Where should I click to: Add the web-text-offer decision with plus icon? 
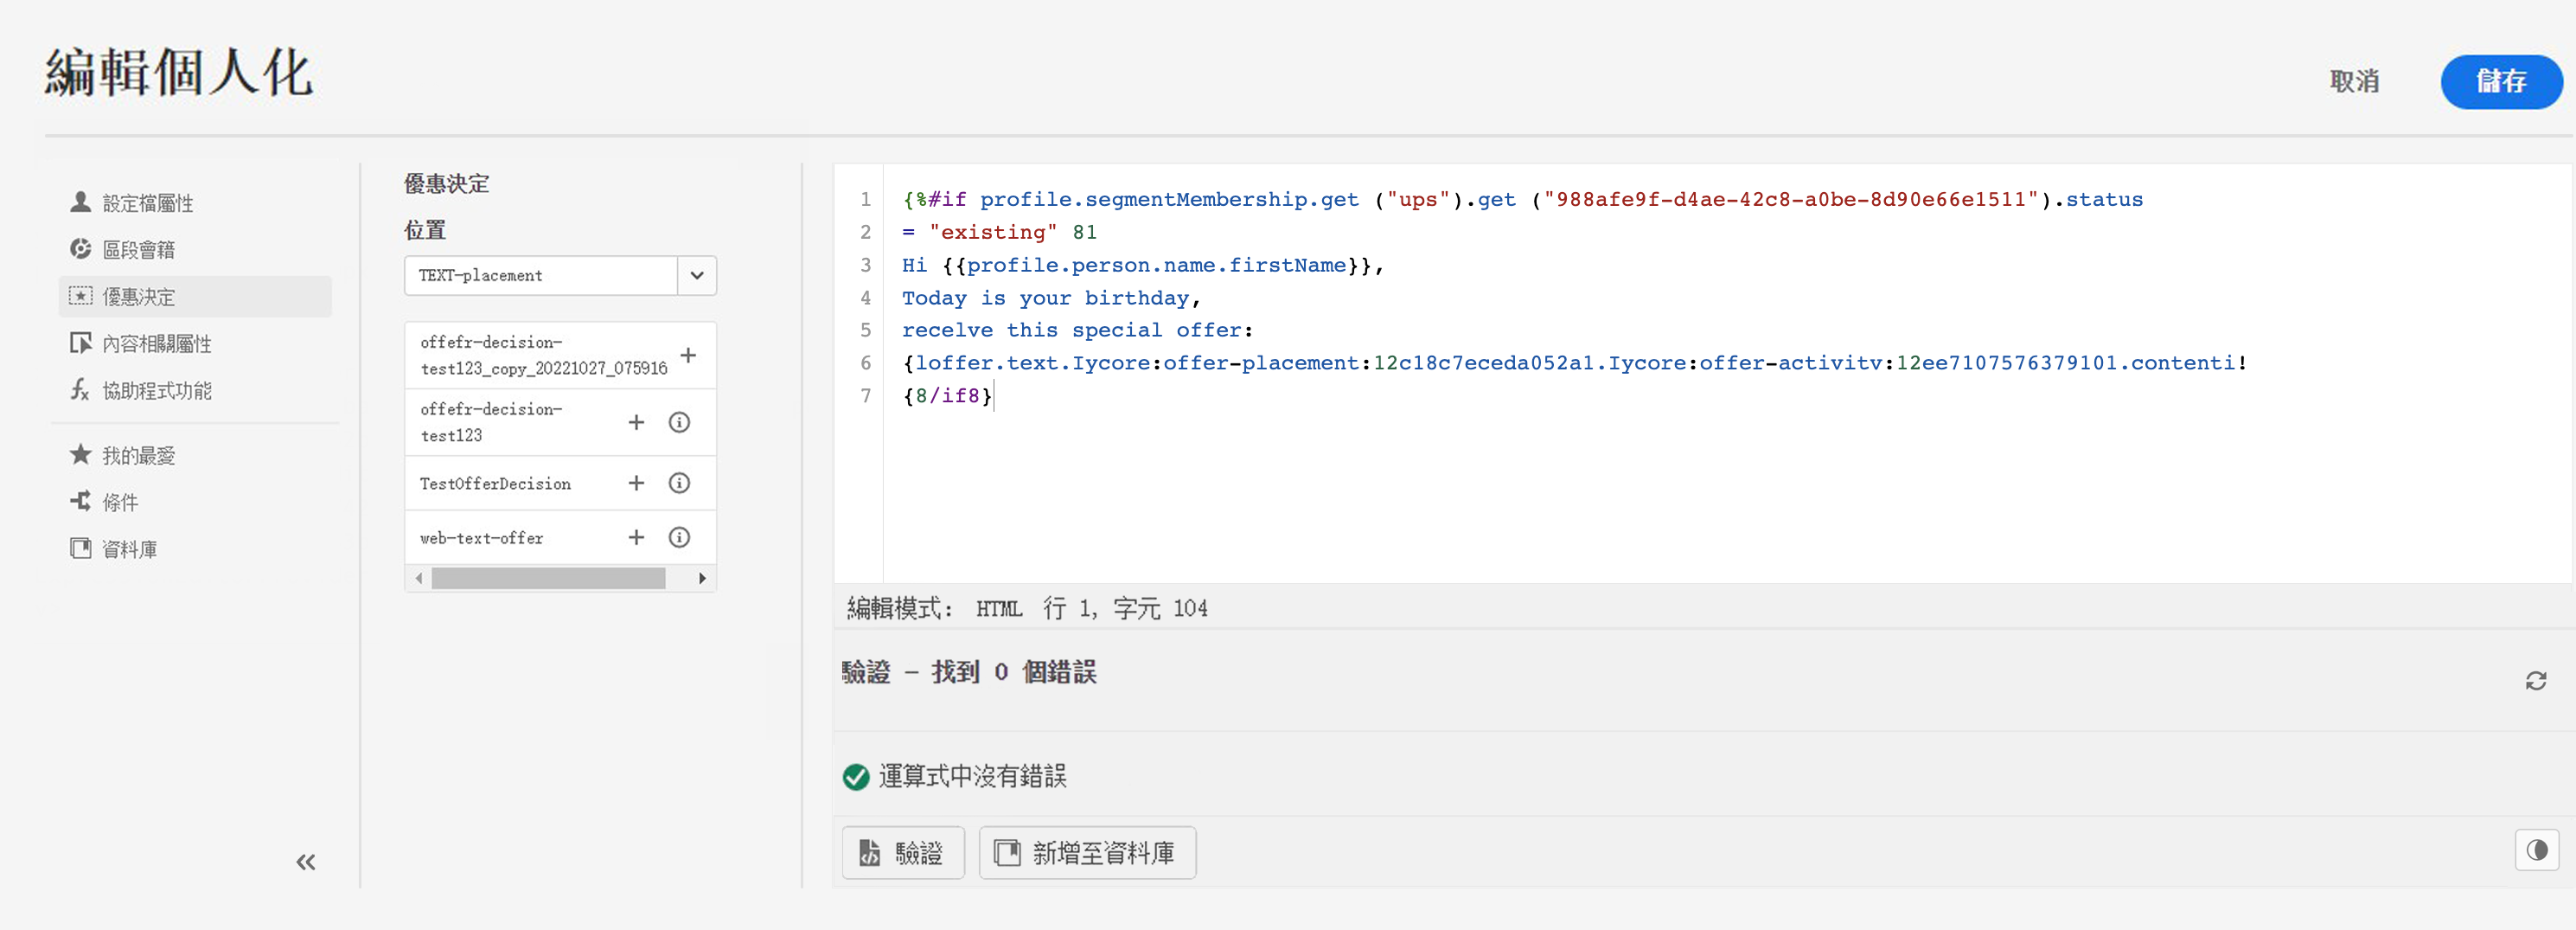[x=636, y=537]
